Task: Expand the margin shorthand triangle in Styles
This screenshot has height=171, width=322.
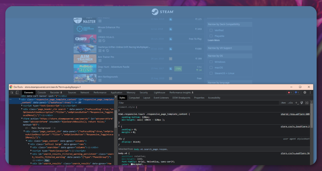Action: pos(132,132)
